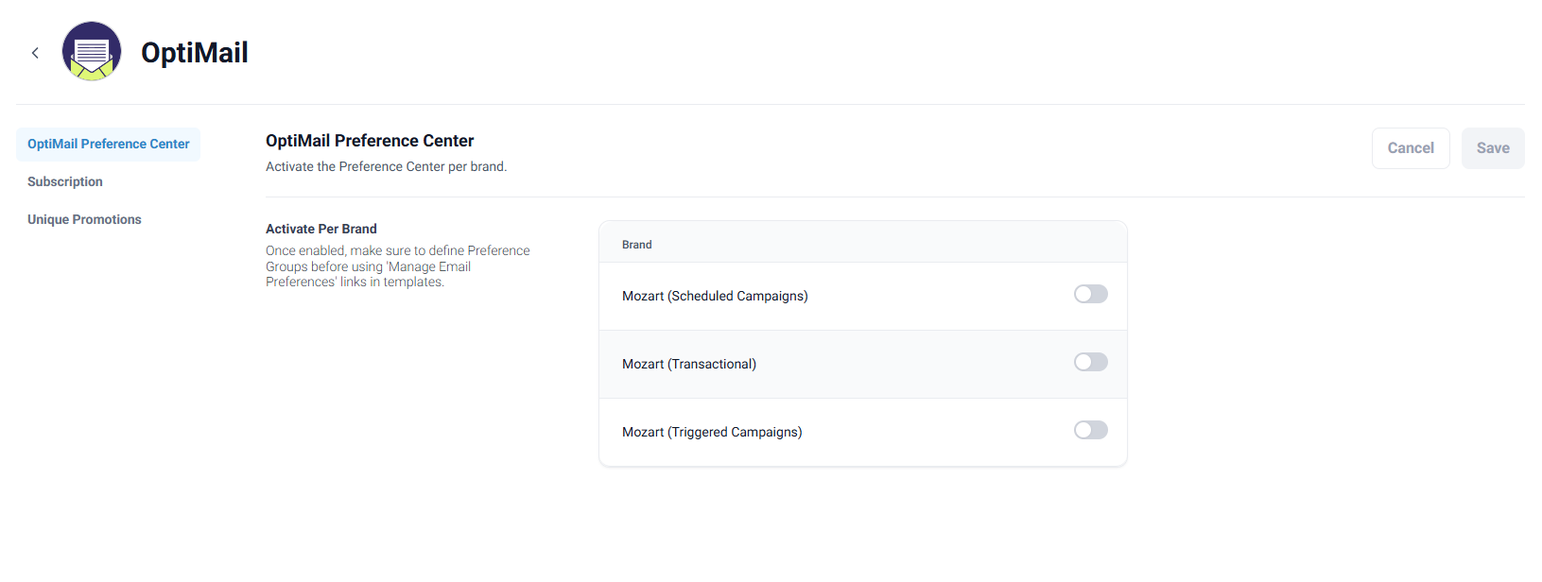Turn on the Mozart (Transactional) switch
The height and width of the screenshot is (582, 1542).
tap(1091, 362)
